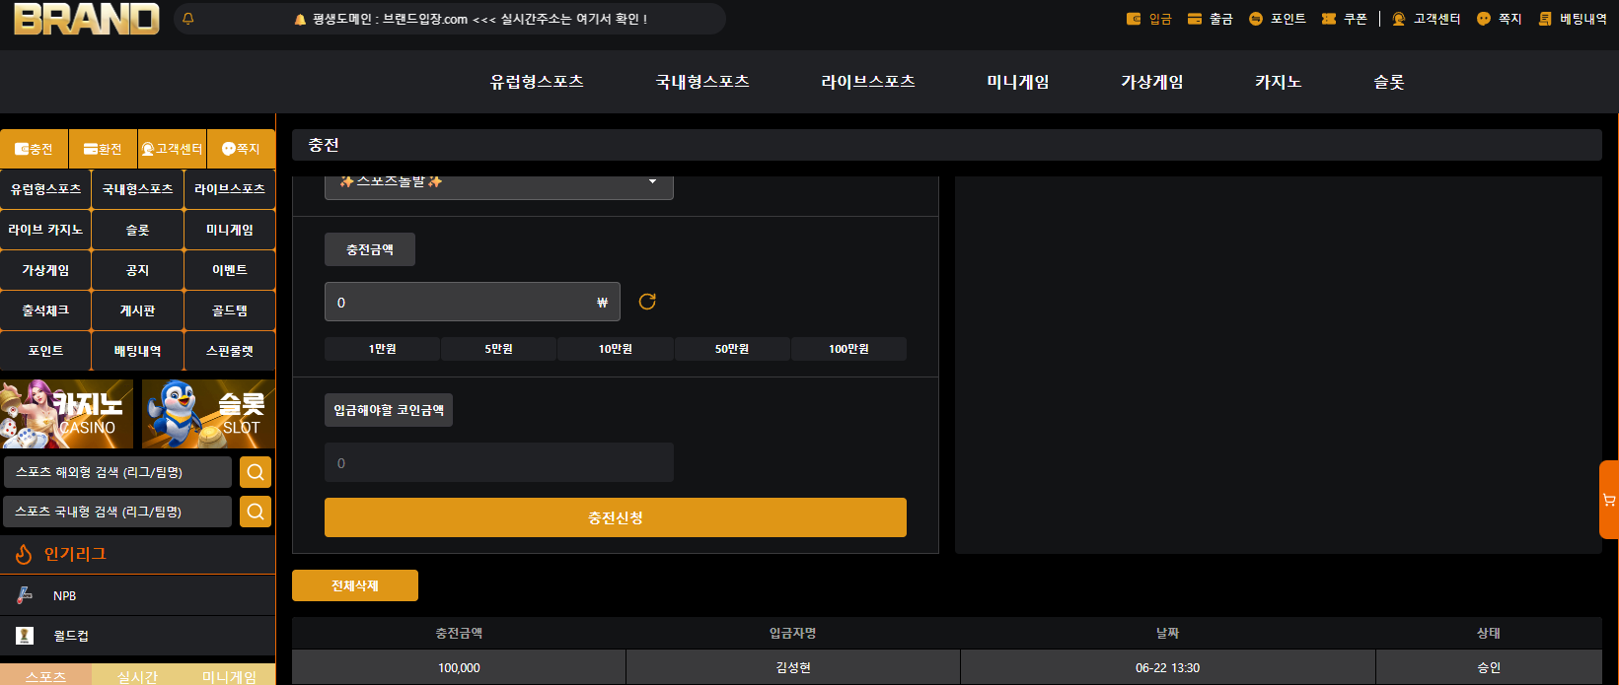Viewport: 1619px width, 685px height.
Task: Select 카지노 in main navigation
Action: (x=1278, y=82)
